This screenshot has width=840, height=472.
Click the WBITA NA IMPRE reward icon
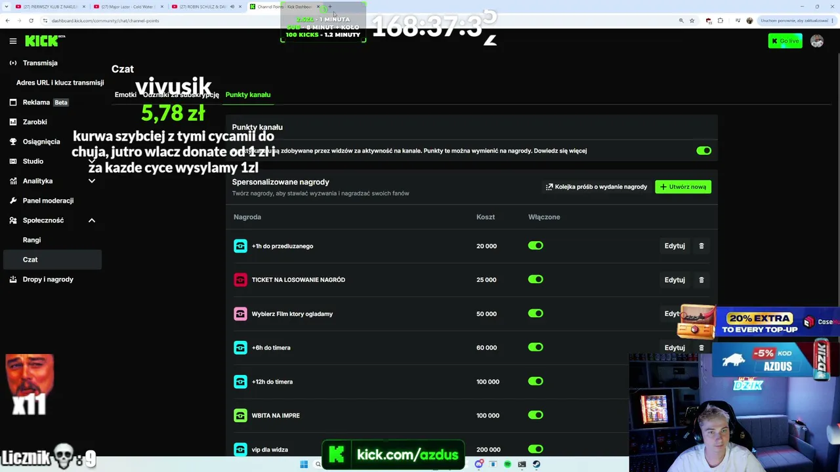pos(240,416)
